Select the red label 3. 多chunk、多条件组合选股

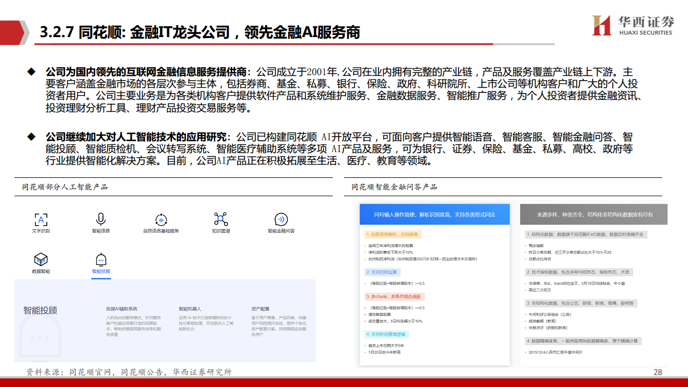coord(395,296)
